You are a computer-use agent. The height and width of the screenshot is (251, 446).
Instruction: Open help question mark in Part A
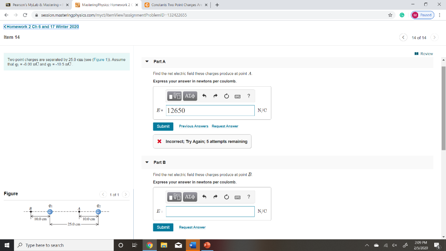(x=249, y=96)
